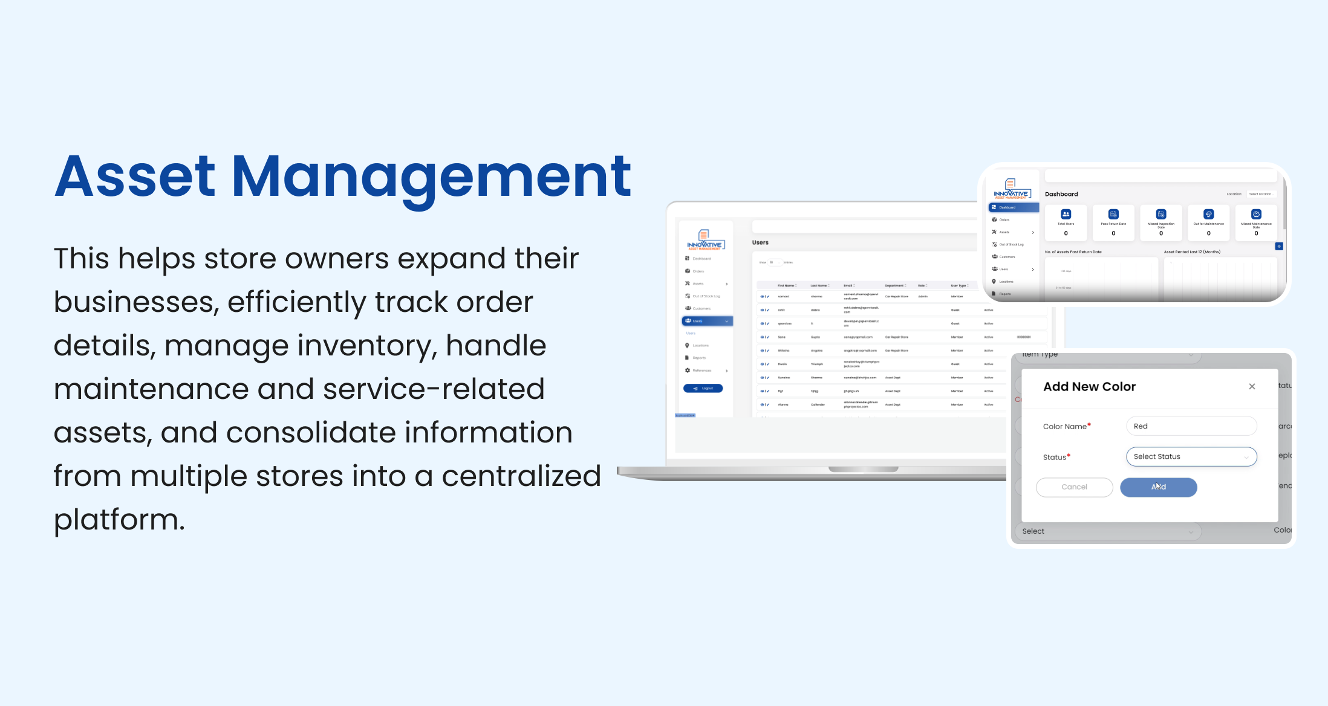Click the Cancel button in dialog

[x=1074, y=487]
